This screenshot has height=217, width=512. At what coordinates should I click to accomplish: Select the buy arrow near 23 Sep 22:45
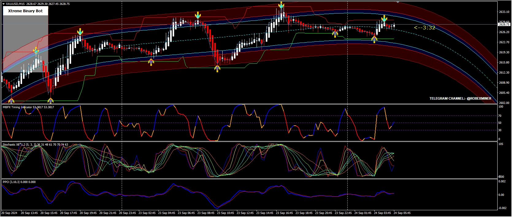tap(335, 34)
